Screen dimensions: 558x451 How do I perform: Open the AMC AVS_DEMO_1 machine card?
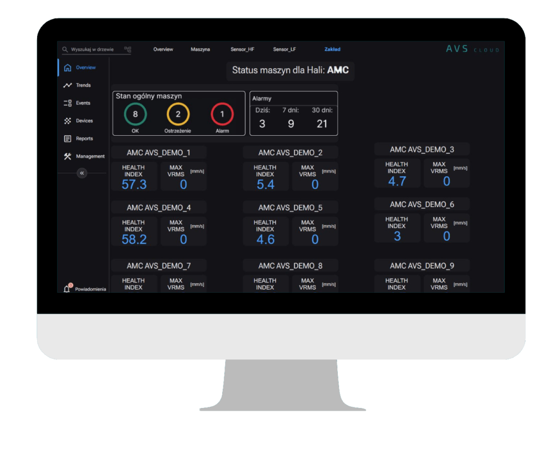159,153
